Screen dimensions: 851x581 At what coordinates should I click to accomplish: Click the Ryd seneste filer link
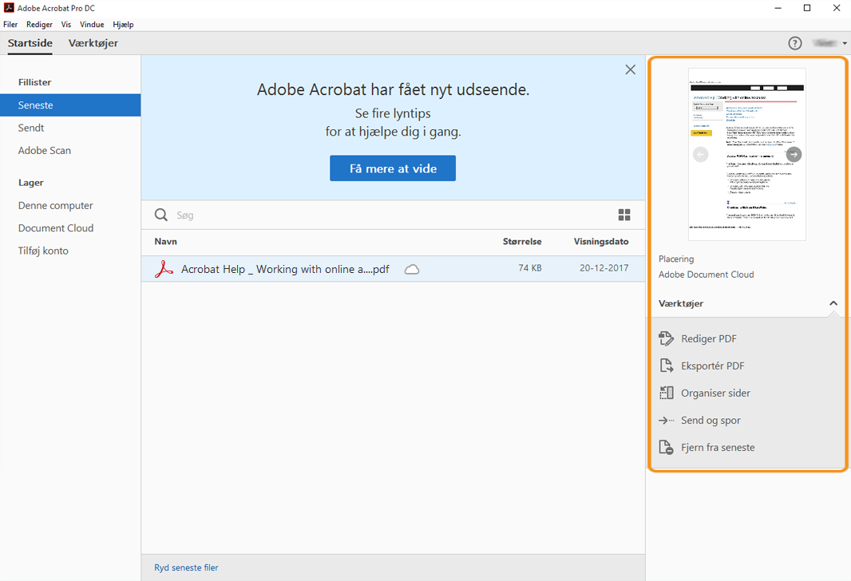click(186, 567)
